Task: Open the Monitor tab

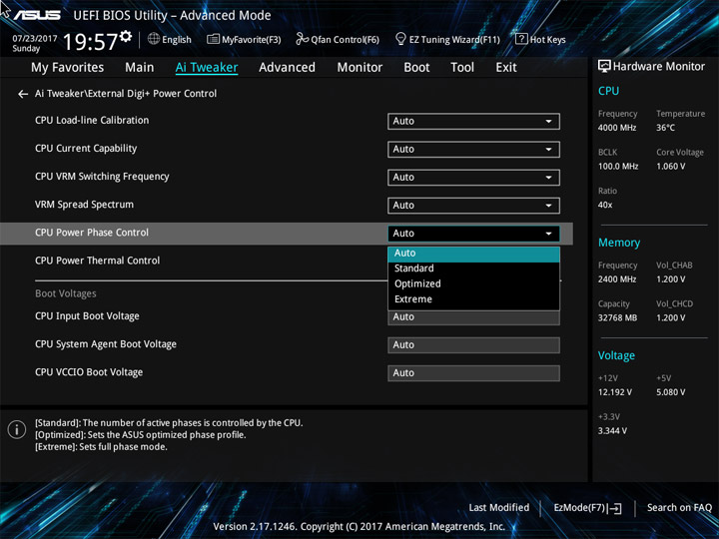Action: tap(359, 68)
